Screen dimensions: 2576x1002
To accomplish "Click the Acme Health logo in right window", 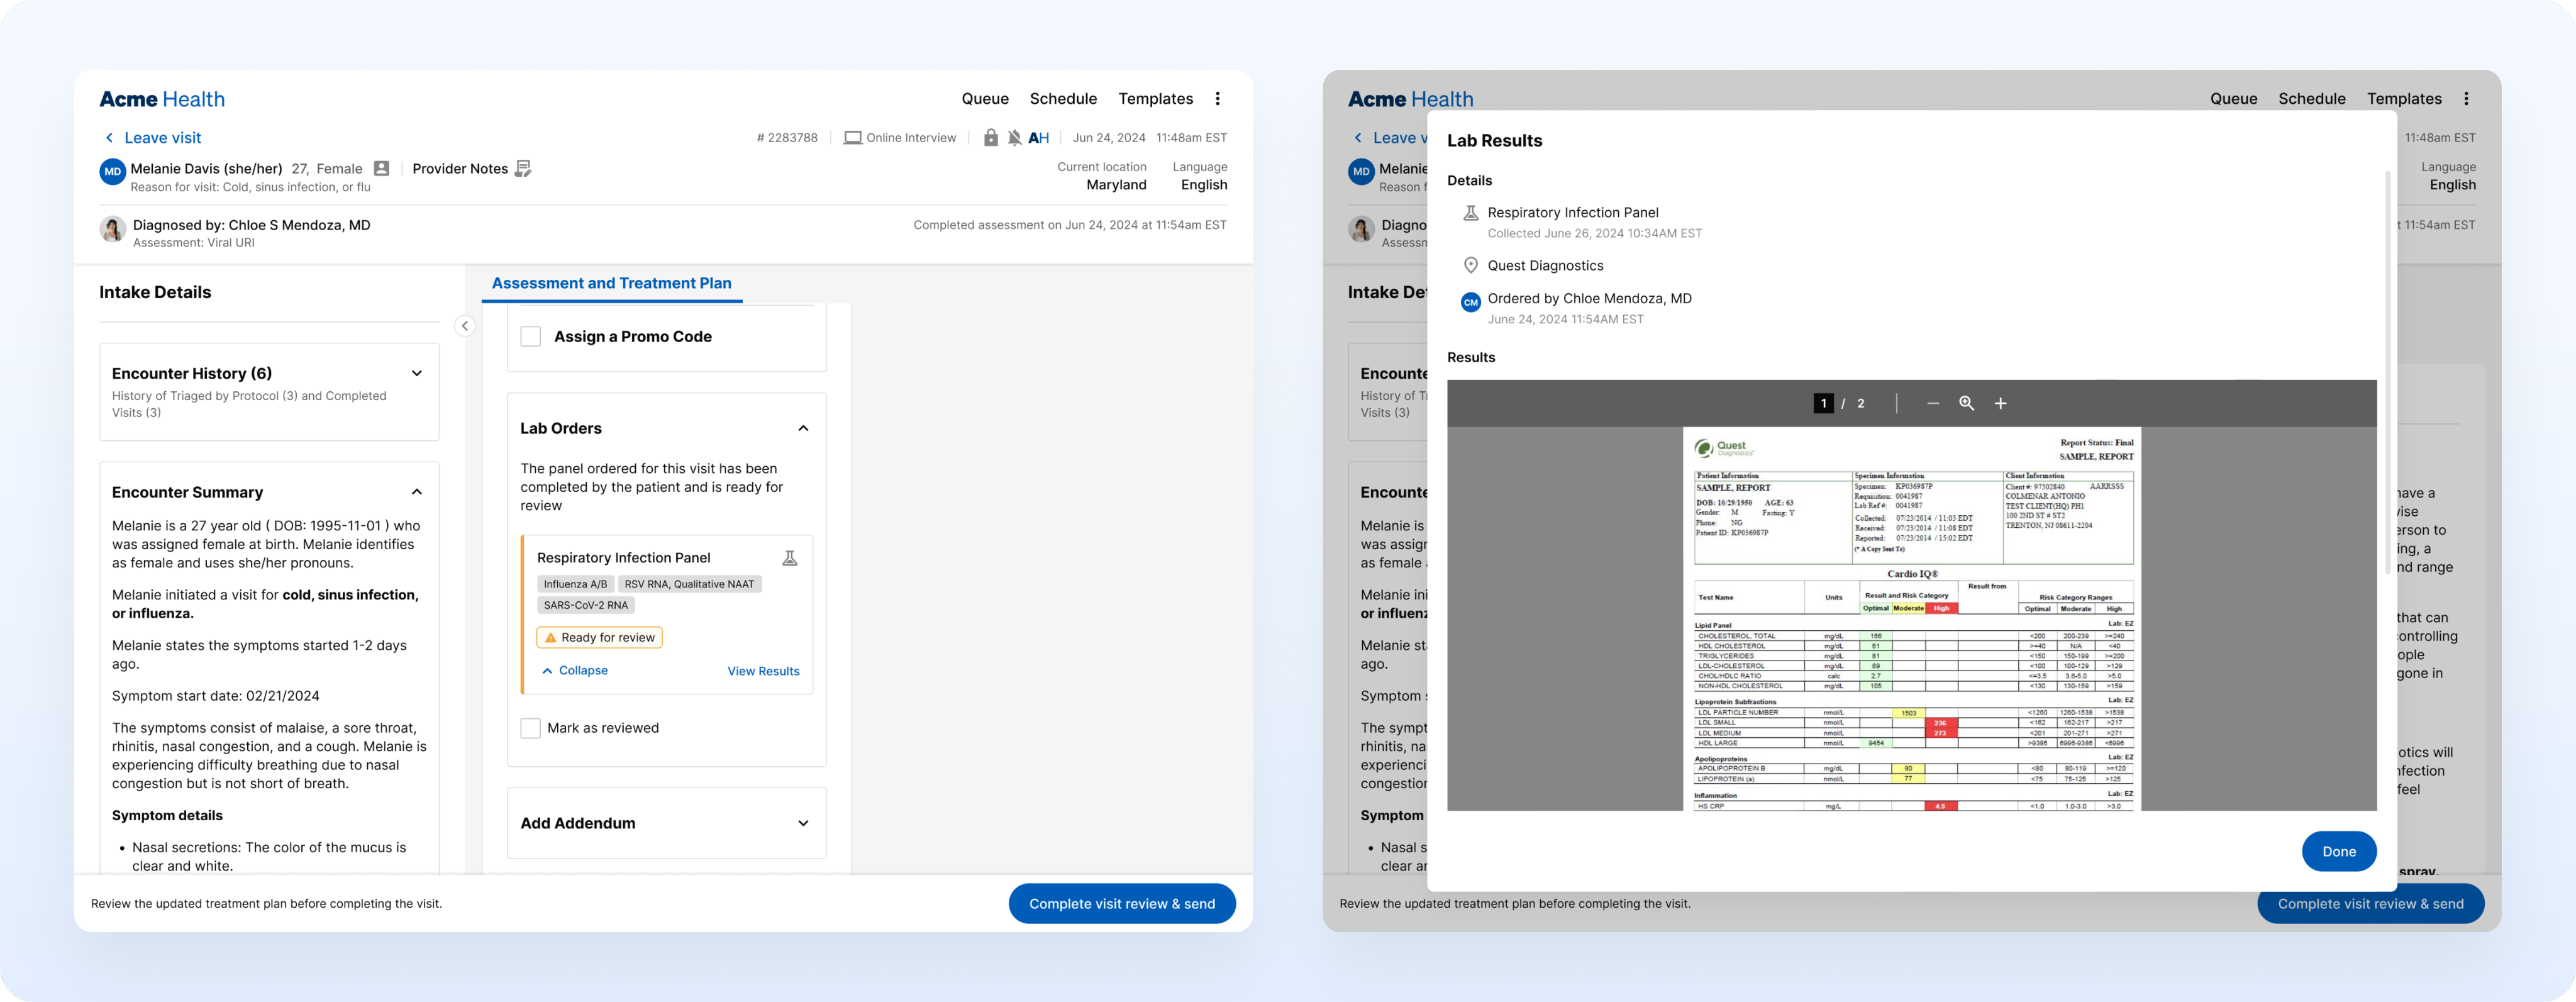I will [x=1410, y=99].
